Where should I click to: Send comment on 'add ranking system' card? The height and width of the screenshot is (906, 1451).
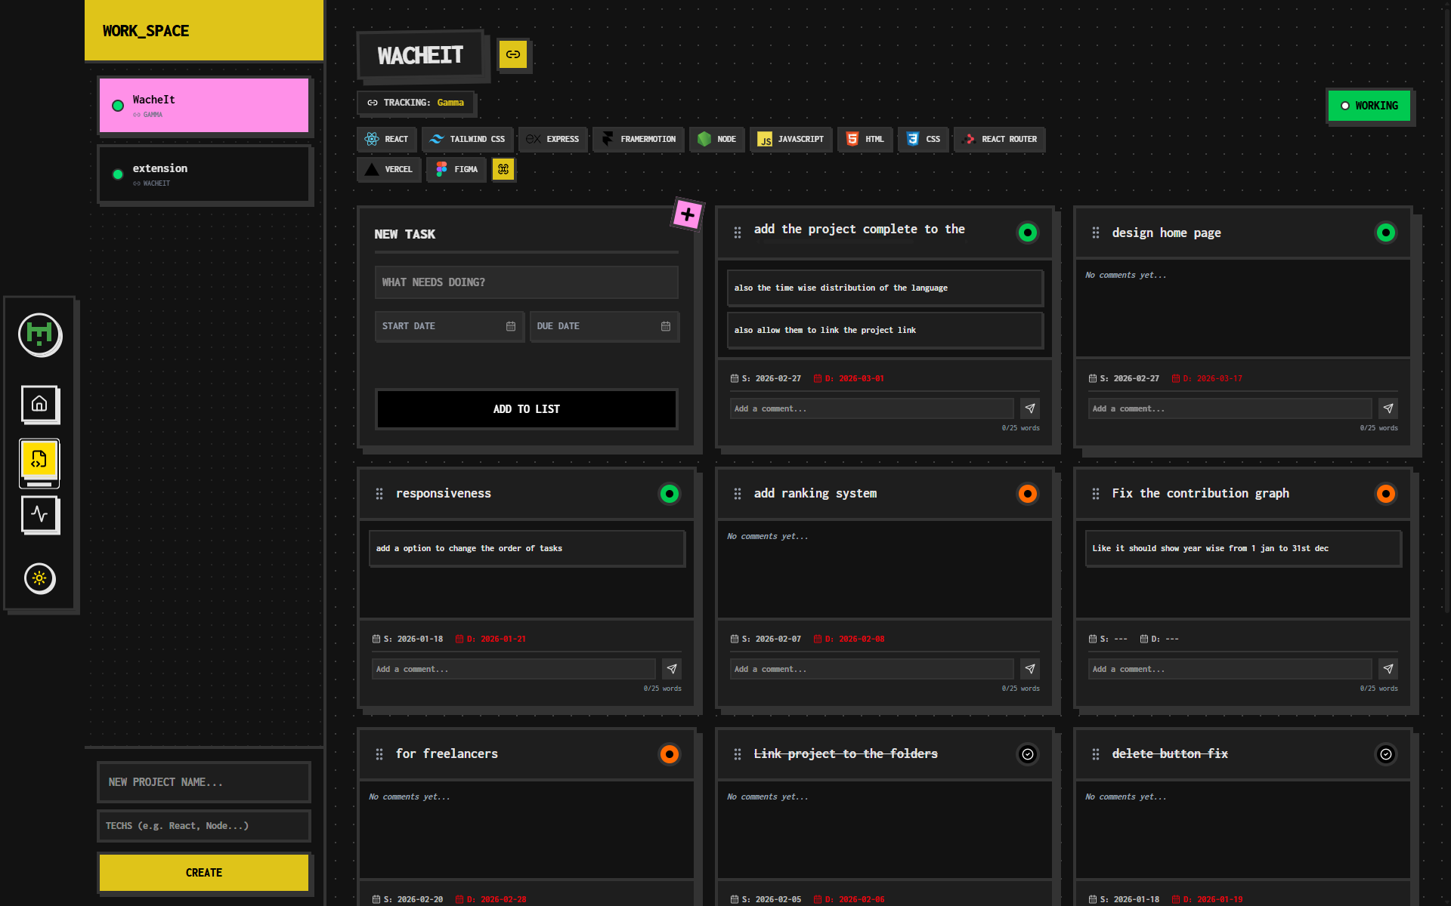coord(1030,669)
